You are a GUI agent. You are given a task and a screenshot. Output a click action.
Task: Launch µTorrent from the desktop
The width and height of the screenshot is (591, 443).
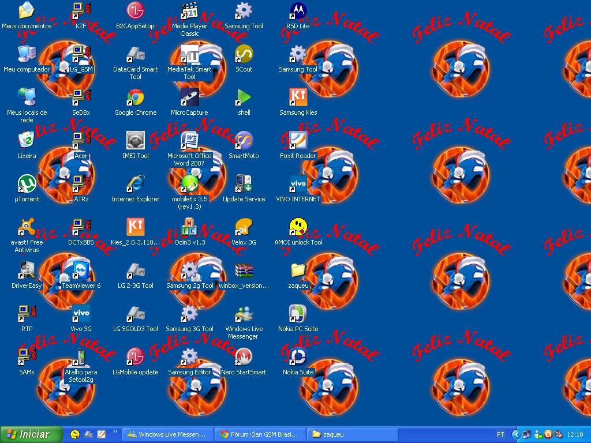[27, 184]
